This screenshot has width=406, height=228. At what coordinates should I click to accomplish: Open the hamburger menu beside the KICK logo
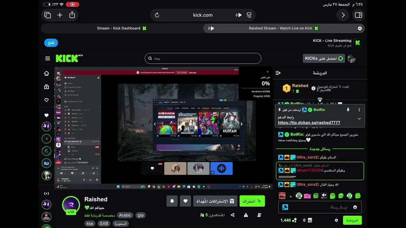pos(48,58)
